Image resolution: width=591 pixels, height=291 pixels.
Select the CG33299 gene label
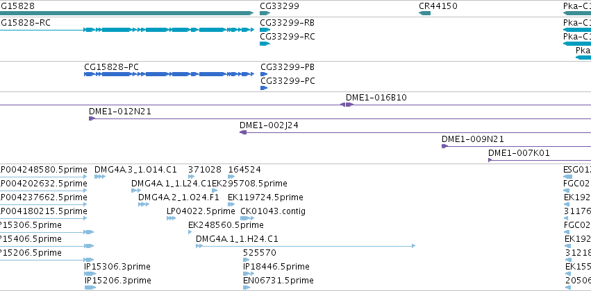click(x=279, y=6)
